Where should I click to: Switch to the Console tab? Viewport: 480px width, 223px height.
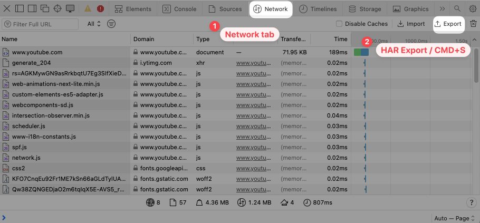point(179,9)
